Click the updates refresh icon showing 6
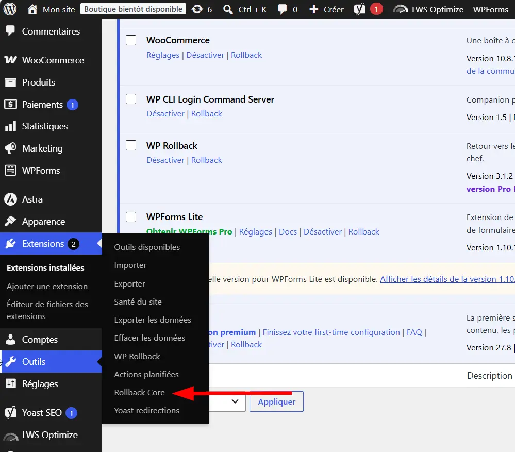Screen dimensions: 515x452 (x=197, y=9)
